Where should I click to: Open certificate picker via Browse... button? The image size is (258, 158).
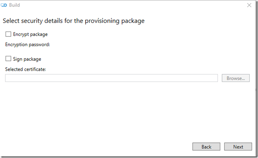coord(236,78)
